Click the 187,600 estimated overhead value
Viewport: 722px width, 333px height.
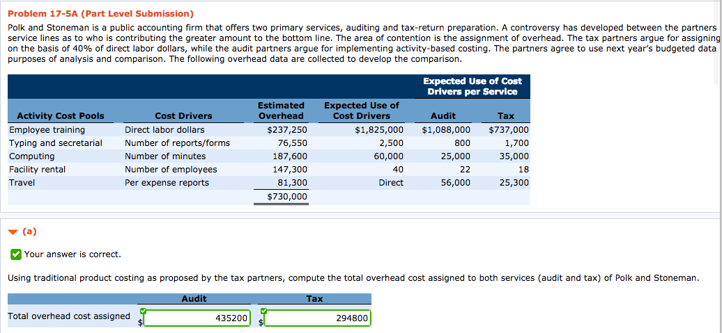[x=290, y=156]
